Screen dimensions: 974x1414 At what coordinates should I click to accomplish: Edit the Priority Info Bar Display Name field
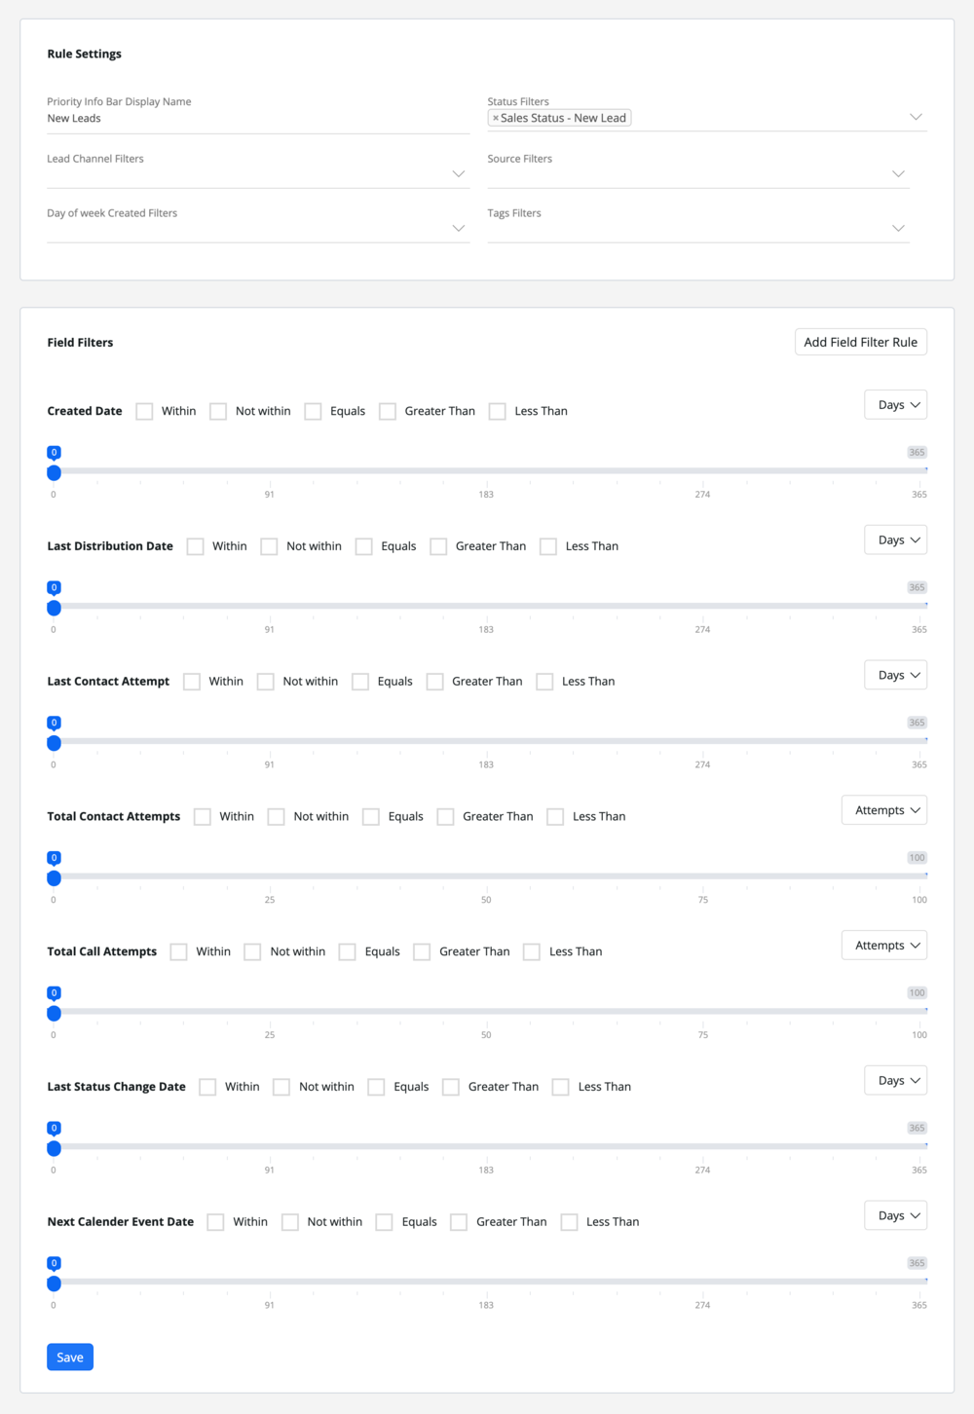258,119
